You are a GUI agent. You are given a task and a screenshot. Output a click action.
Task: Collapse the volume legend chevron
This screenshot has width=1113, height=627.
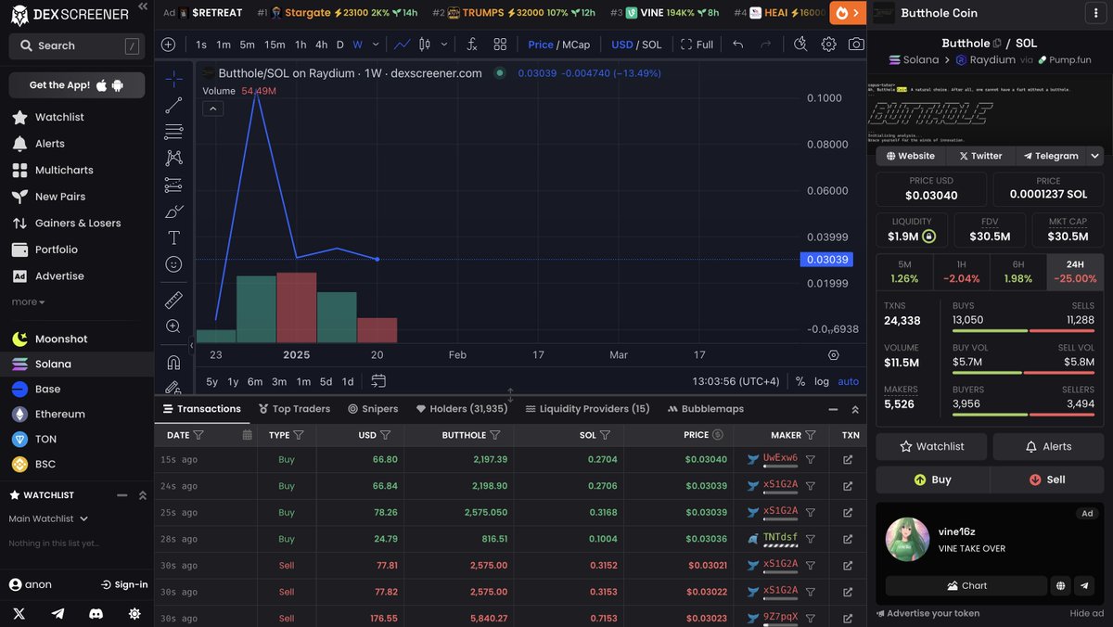point(212,109)
